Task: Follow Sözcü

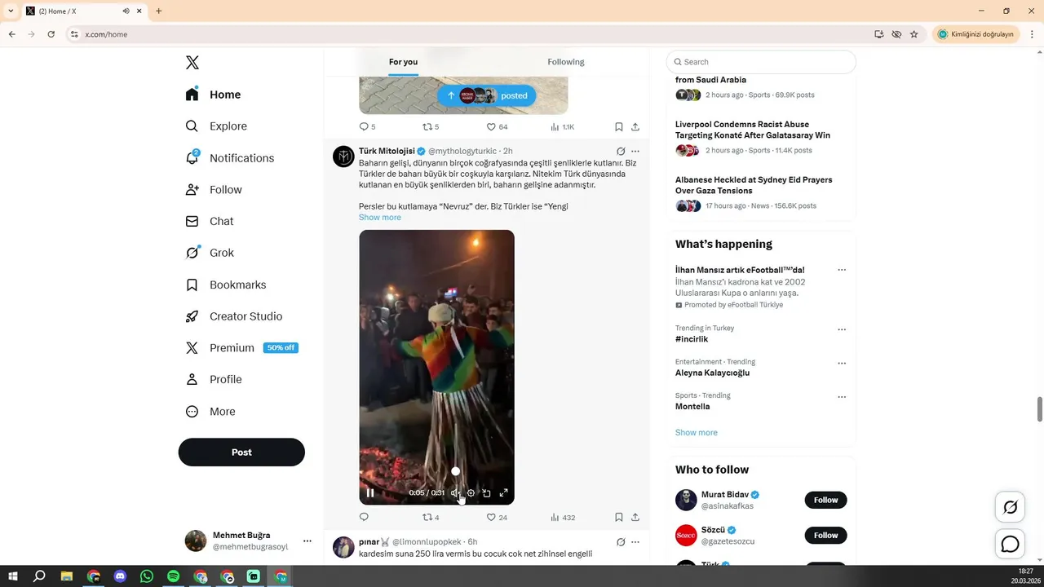Action: [825, 535]
